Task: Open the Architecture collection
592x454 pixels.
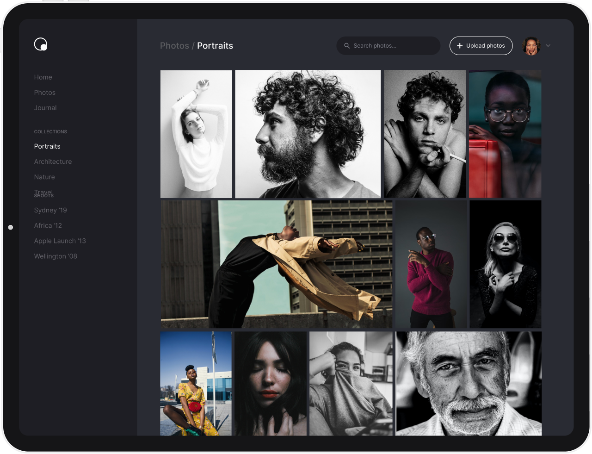Action: click(x=53, y=162)
